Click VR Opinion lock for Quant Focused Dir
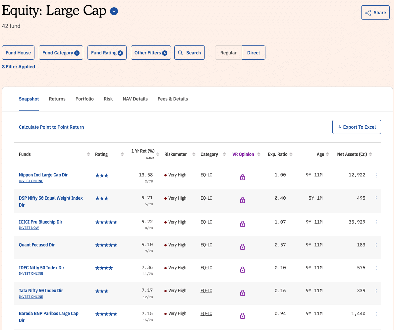Screen dimensions: 394x330 tap(243, 247)
